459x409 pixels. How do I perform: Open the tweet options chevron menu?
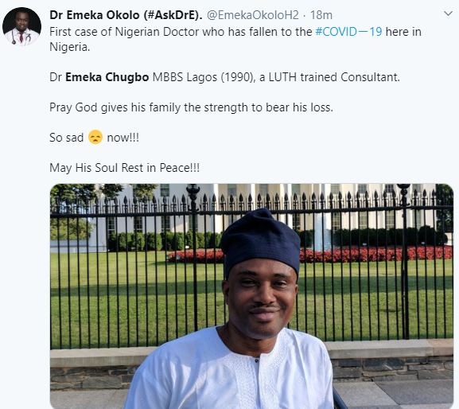pyautogui.click(x=448, y=14)
